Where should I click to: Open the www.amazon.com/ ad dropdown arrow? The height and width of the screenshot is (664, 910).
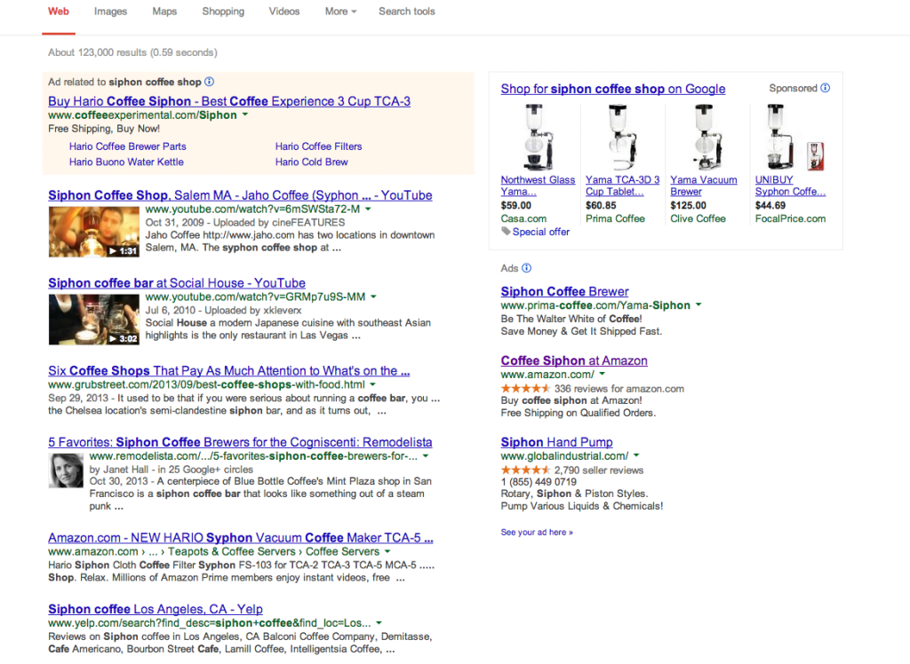tap(603, 374)
